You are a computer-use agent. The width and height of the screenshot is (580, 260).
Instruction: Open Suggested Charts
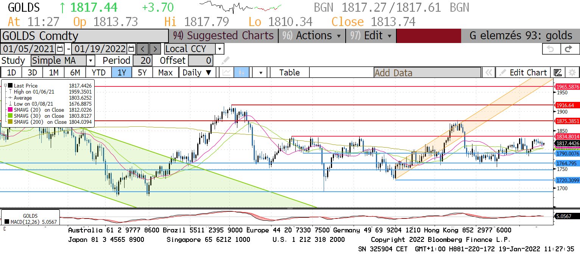click(223, 36)
